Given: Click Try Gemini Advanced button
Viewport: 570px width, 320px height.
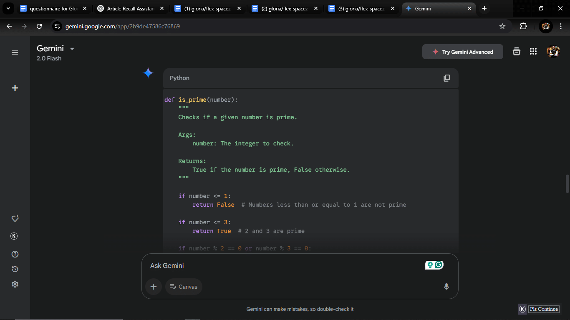Looking at the screenshot, I should coord(463,52).
